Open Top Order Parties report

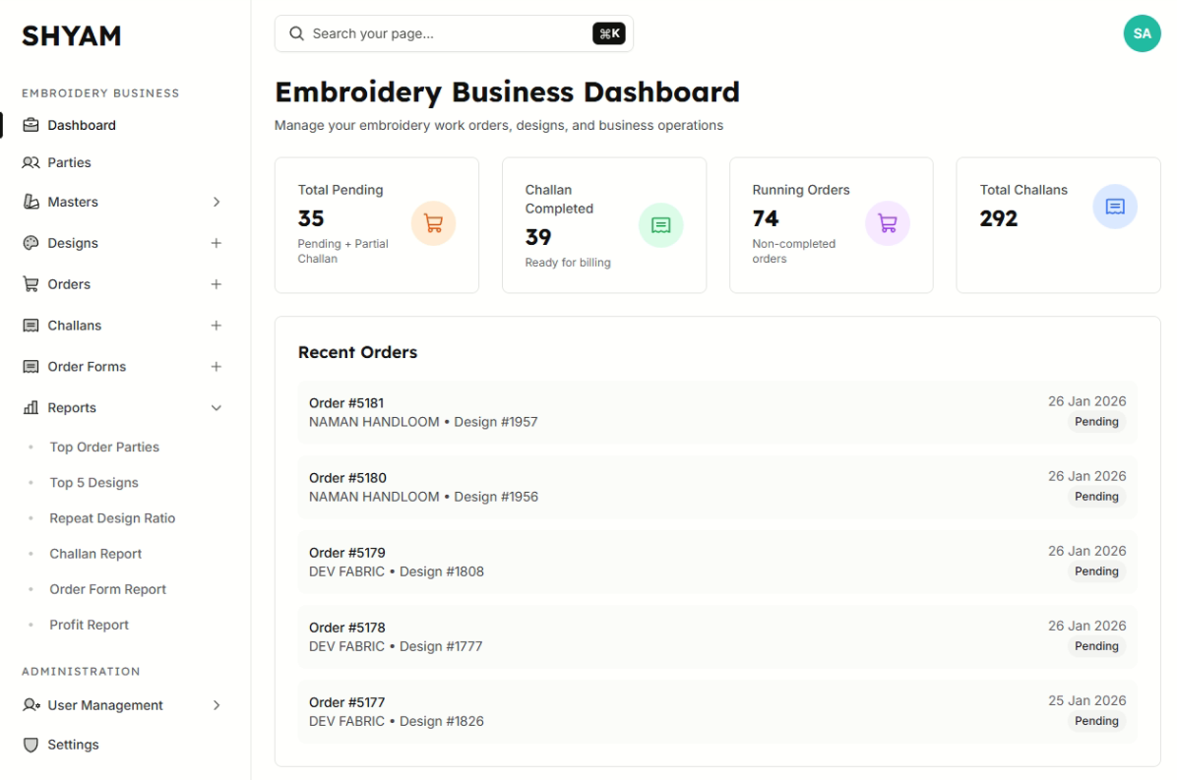[x=104, y=447]
